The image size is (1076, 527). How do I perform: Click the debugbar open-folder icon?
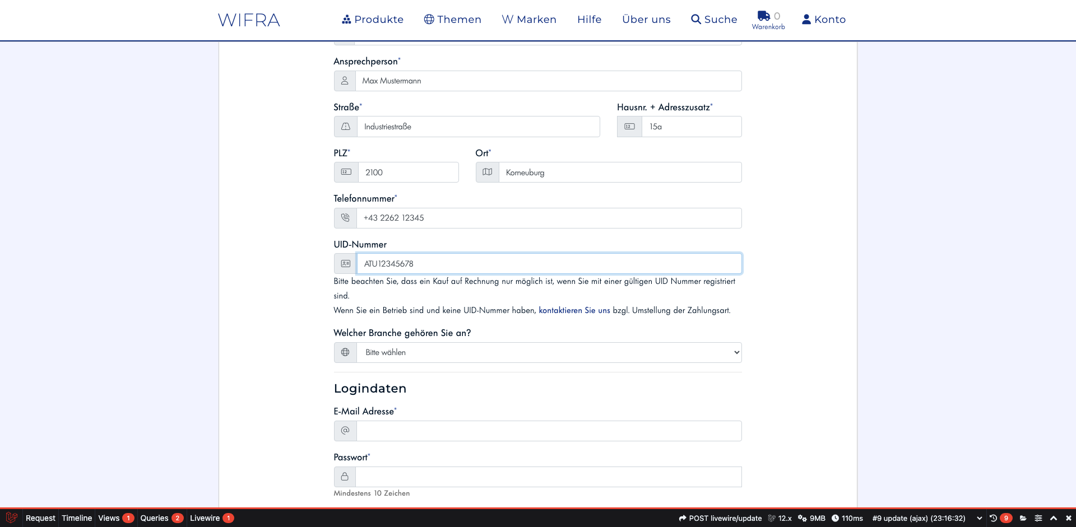click(1023, 518)
